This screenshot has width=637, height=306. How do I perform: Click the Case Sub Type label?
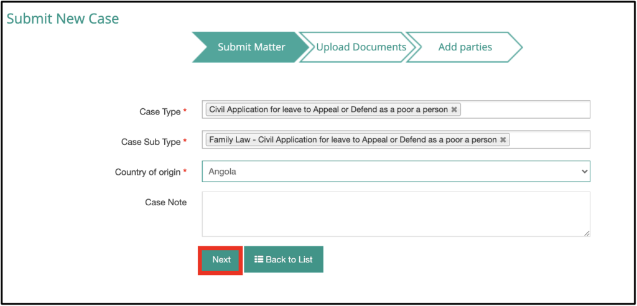click(151, 142)
